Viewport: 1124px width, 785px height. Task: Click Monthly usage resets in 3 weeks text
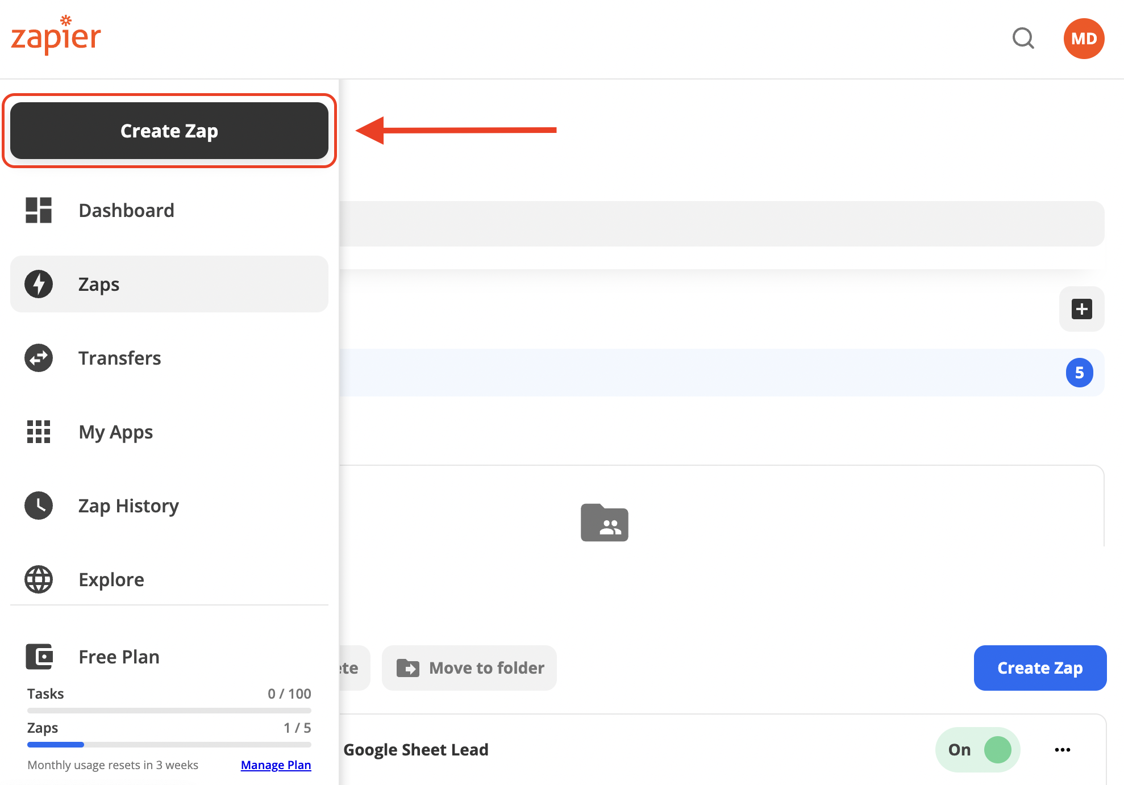pos(113,765)
